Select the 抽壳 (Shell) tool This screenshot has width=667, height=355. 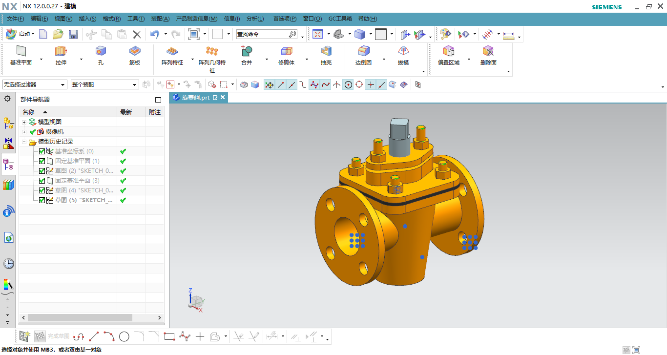(326, 51)
